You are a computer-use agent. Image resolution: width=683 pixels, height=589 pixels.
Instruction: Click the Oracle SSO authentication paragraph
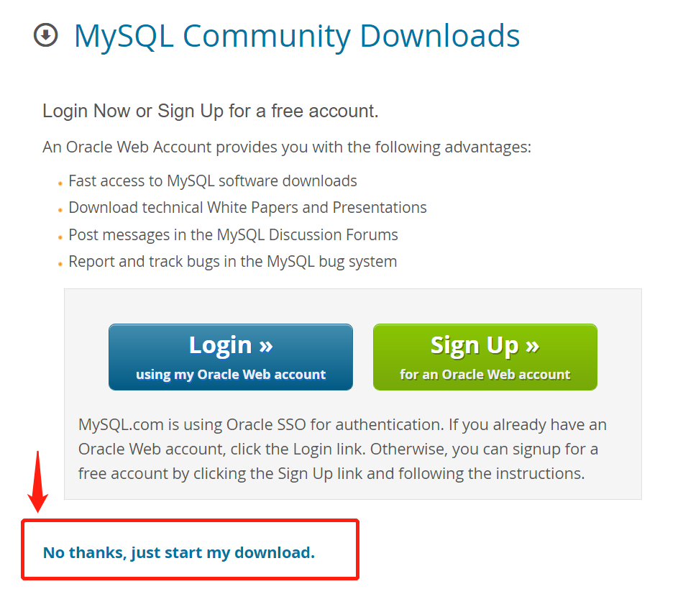(342, 449)
